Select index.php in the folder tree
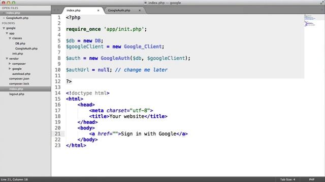The width and height of the screenshot is (325, 182). [16, 89]
